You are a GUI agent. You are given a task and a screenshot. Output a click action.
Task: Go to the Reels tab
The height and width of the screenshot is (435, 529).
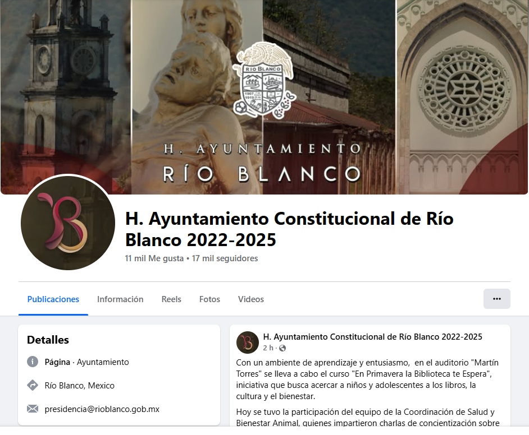coord(171,299)
